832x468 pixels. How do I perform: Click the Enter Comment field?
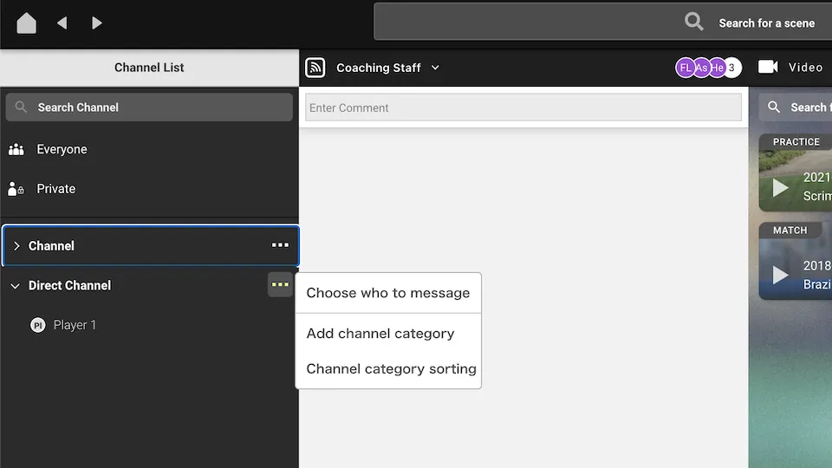coord(523,107)
